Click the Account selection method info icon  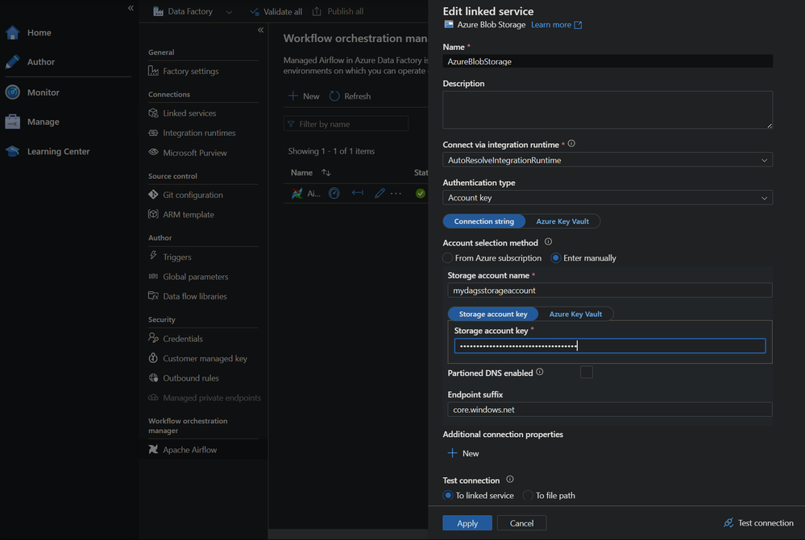[x=548, y=241]
